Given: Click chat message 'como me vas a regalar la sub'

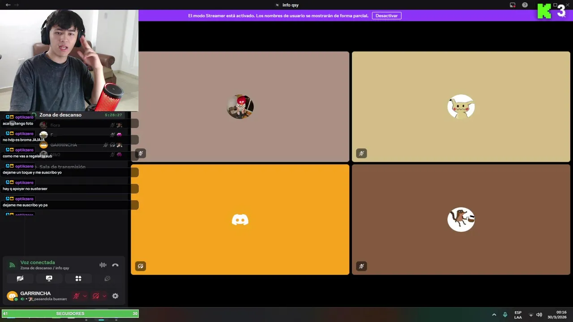Looking at the screenshot, I should tap(27, 156).
